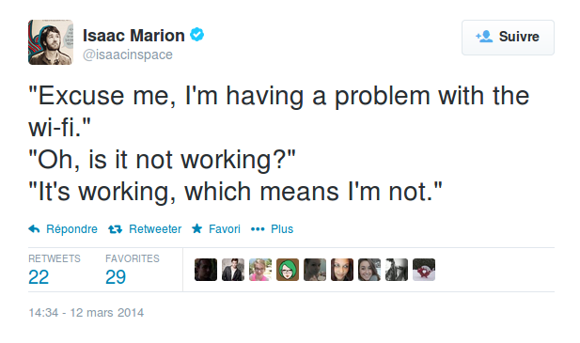Click the last avatar with red heart
This screenshot has height=343, width=580.
click(424, 270)
